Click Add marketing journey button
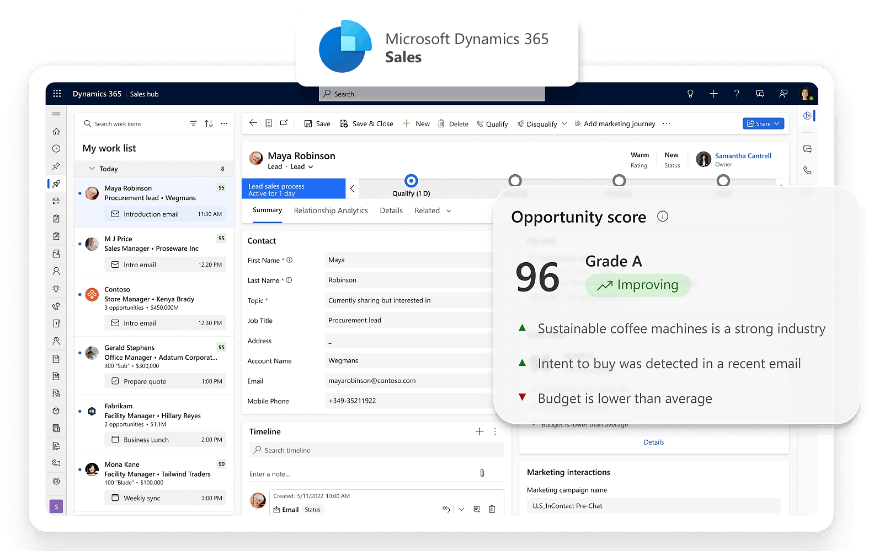 (x=615, y=124)
